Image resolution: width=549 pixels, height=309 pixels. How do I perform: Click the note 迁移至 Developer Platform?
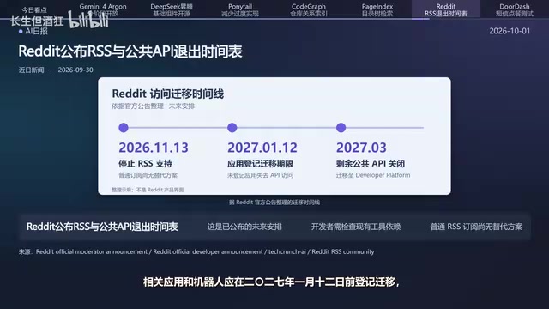373,175
